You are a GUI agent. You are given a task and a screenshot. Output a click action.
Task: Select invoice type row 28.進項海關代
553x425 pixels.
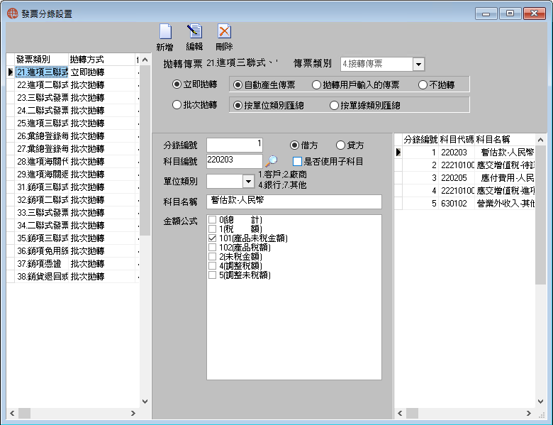pyautogui.click(x=72, y=161)
